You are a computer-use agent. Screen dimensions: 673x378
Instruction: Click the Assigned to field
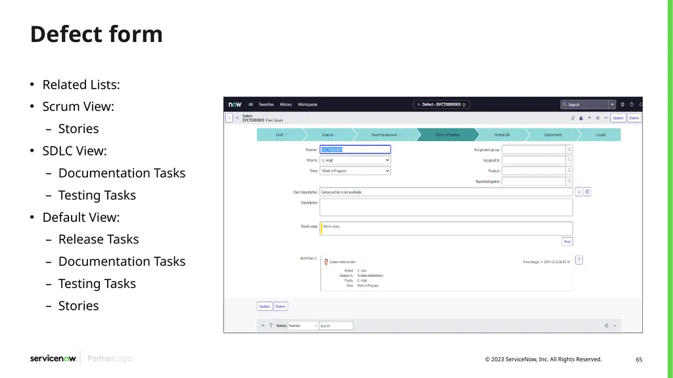tap(534, 160)
